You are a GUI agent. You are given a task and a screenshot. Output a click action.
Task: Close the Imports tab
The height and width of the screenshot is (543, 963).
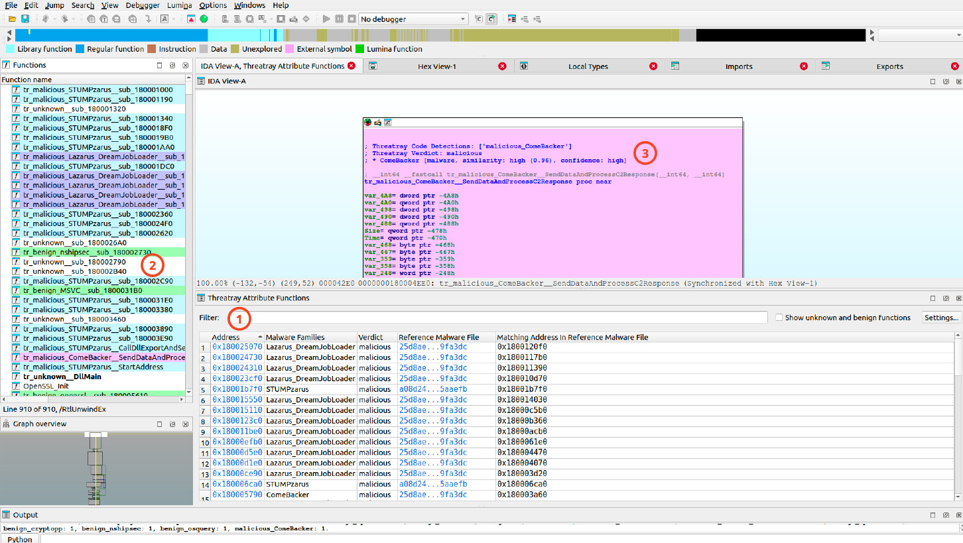[804, 66]
